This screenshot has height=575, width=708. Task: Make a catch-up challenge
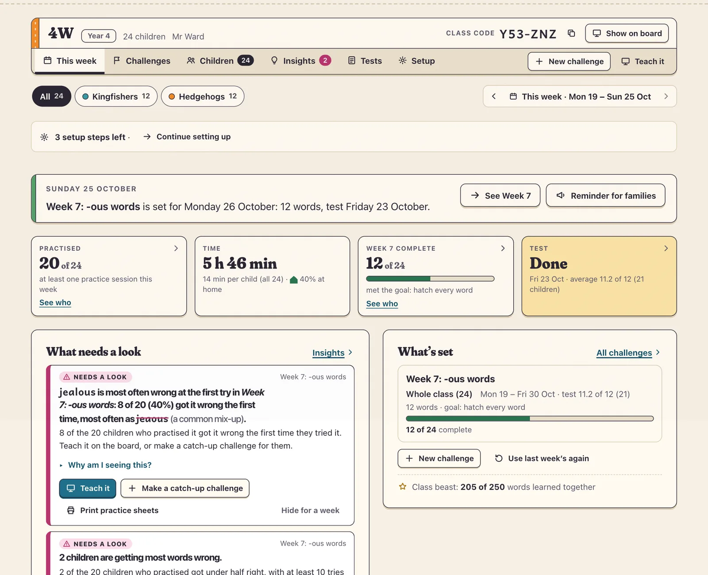click(185, 488)
